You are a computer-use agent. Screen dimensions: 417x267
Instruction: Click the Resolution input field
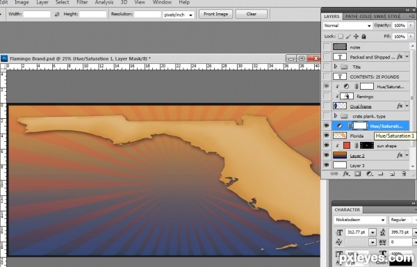[147, 14]
